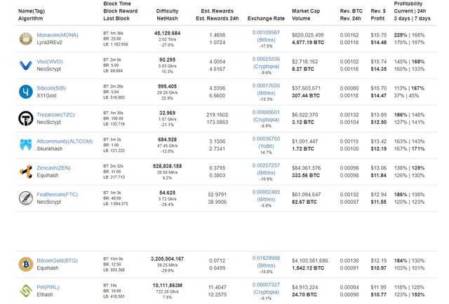Click the BitcoinGold B logo
This screenshot has height=304, width=449.
pos(26,264)
